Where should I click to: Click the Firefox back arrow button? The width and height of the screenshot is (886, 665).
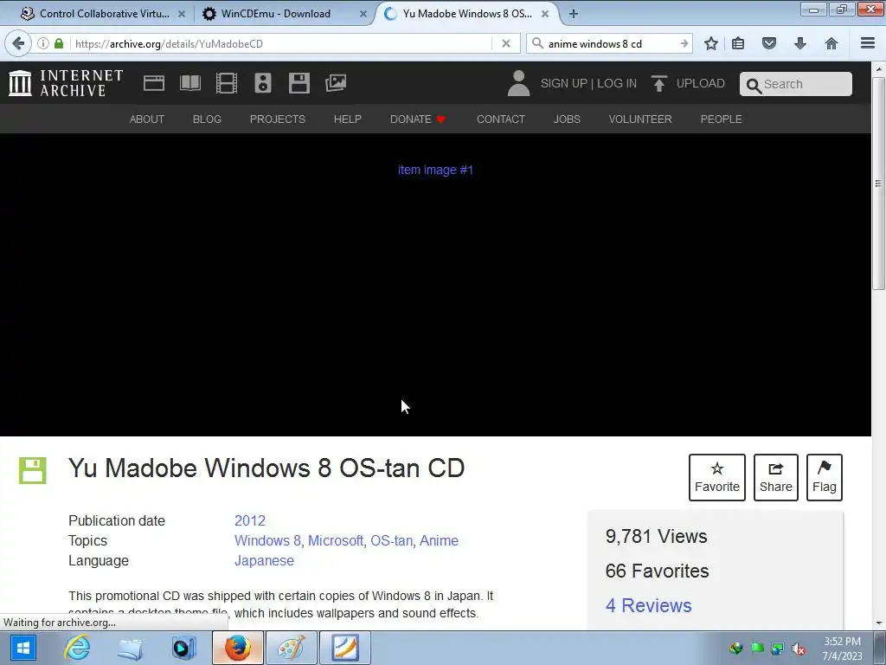pyautogui.click(x=18, y=43)
